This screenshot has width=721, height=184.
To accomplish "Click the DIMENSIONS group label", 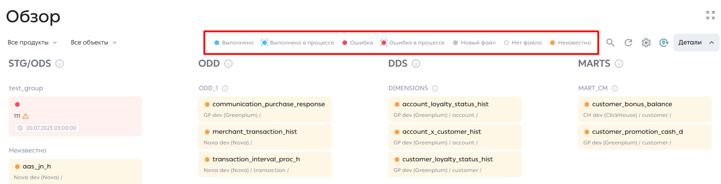I will pos(408,88).
